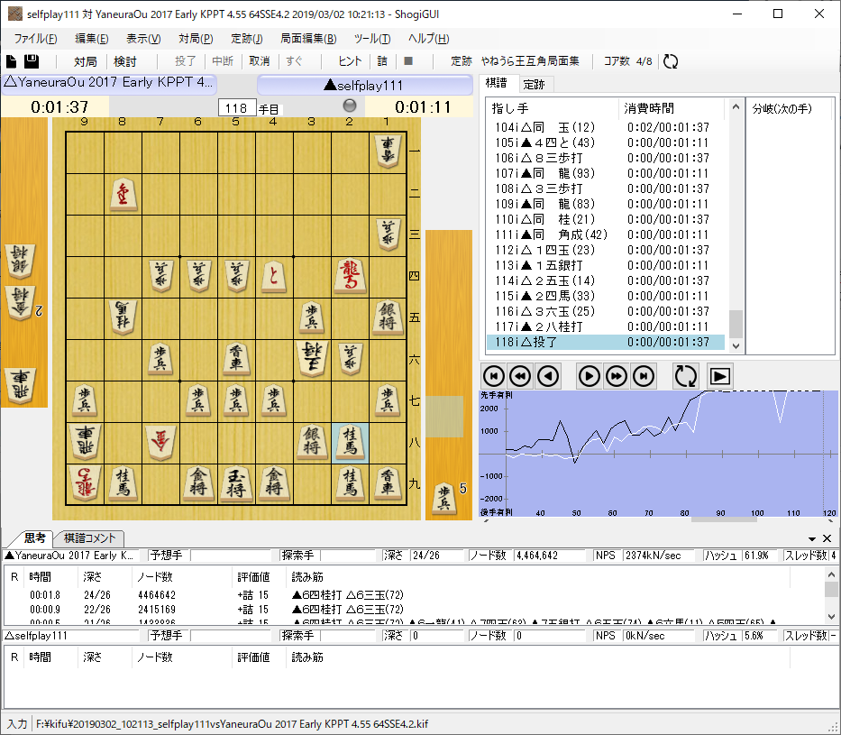Click the board rotate icon beside playback buttons
The image size is (841, 735).
coord(685,376)
